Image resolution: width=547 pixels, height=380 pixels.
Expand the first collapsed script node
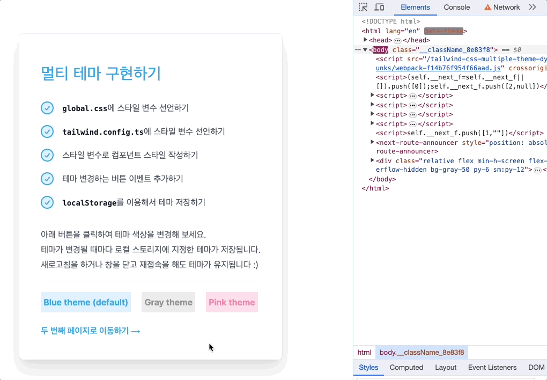click(x=372, y=95)
